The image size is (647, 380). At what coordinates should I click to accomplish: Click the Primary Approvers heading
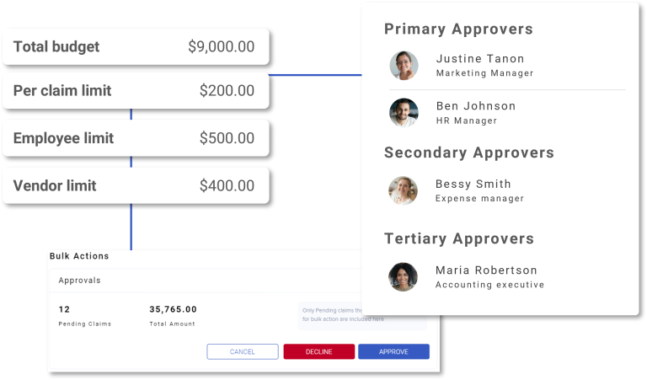tap(458, 29)
